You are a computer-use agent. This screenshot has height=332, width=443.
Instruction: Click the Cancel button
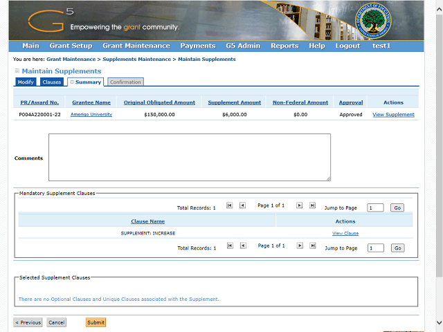click(57, 322)
